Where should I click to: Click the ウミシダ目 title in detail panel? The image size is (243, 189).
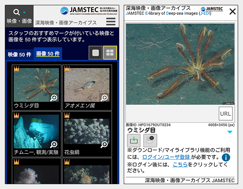tap(141, 130)
